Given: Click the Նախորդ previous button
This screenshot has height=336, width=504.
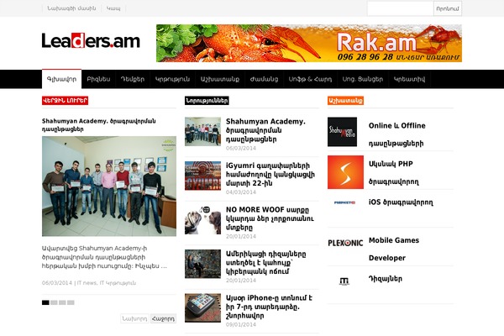Looking at the screenshot, I should pyautogui.click(x=134, y=318).
